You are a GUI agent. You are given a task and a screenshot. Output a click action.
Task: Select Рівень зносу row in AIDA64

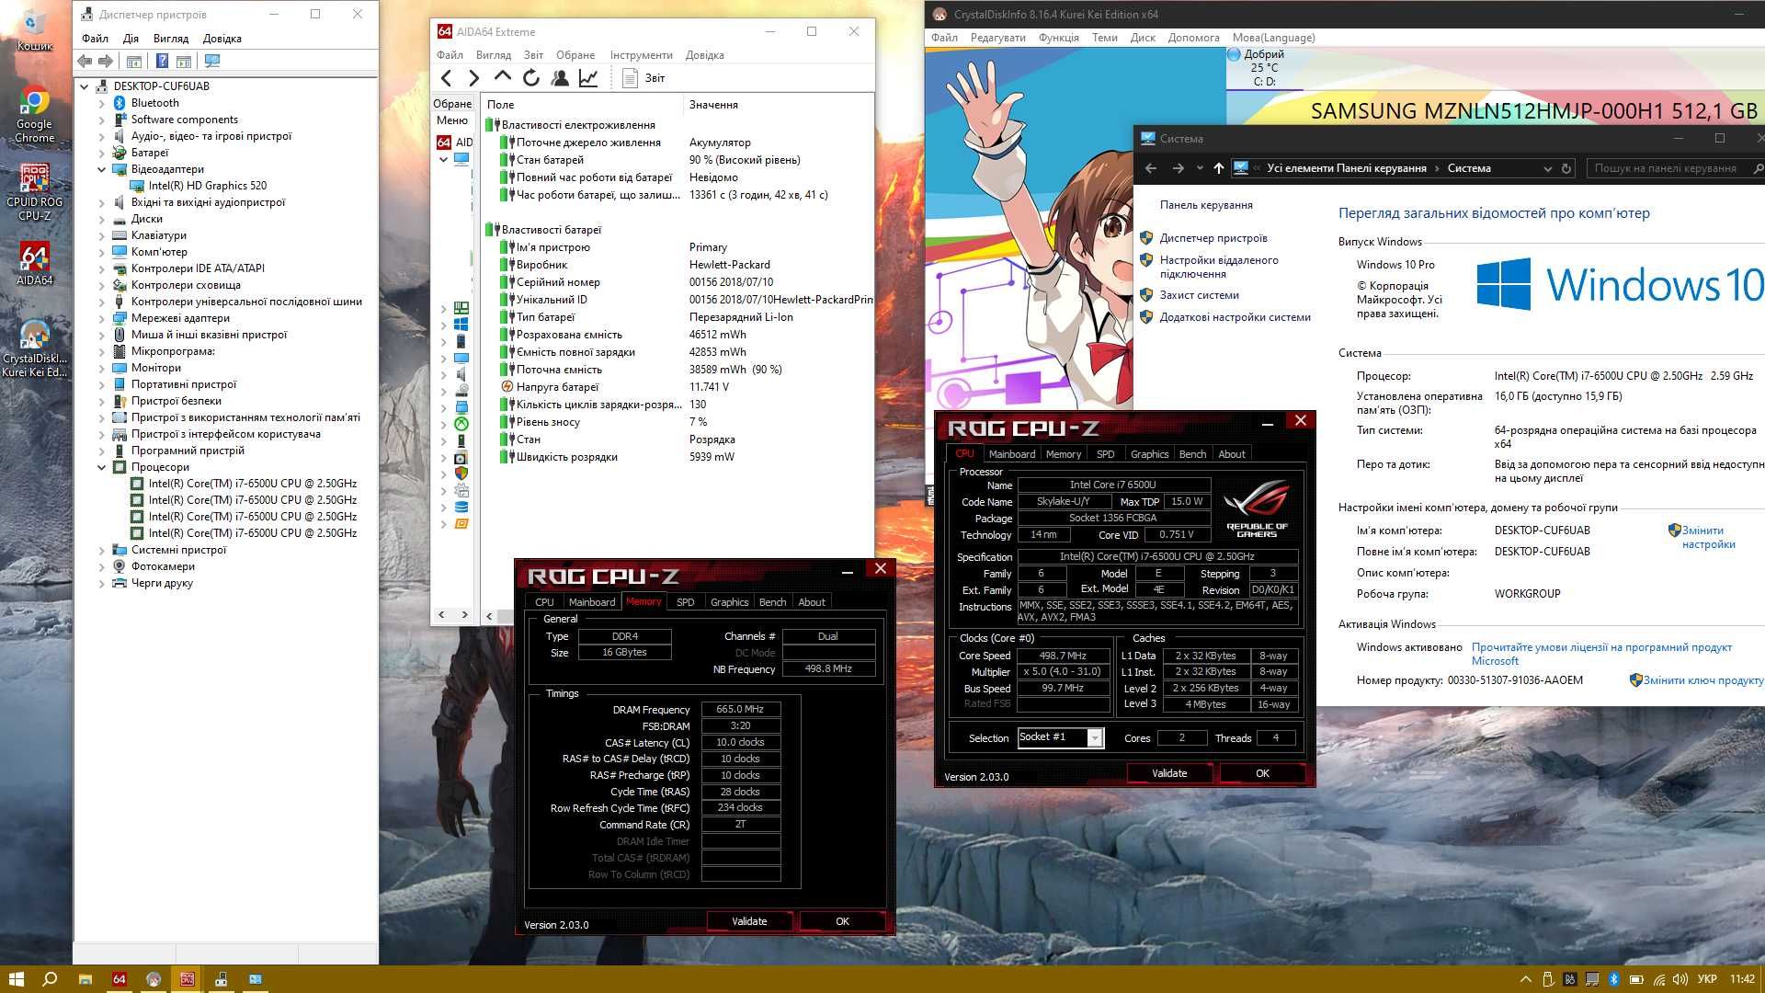(678, 422)
